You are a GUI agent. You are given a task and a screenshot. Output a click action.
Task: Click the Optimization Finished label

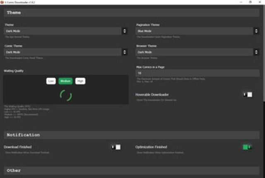click(151, 147)
